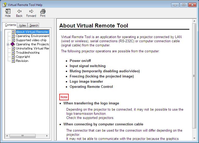199x143 pixels.
Task: Go Forward in help history
Action: 31,13
